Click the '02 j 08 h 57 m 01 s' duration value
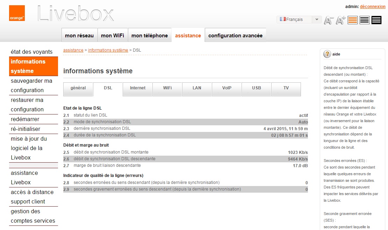The height and width of the screenshot is (230, 388). pyautogui.click(x=289, y=135)
